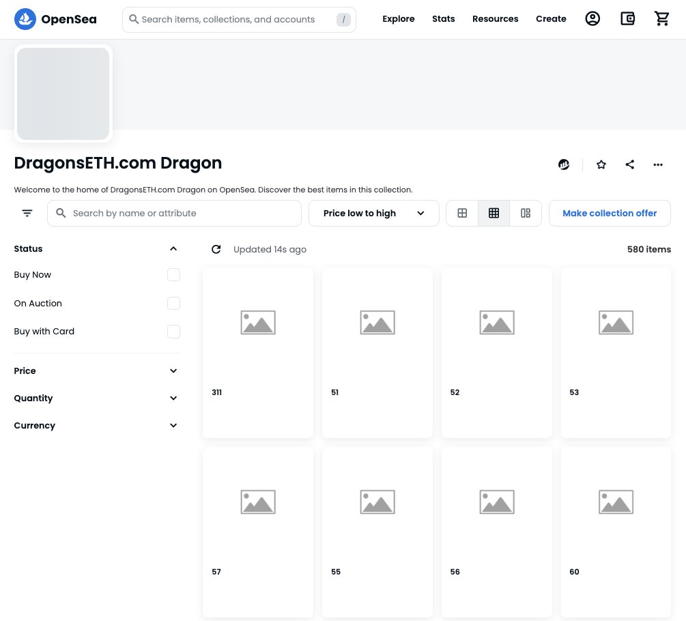Open item 51 card
Screen dimensions: 686x621
tap(377, 353)
